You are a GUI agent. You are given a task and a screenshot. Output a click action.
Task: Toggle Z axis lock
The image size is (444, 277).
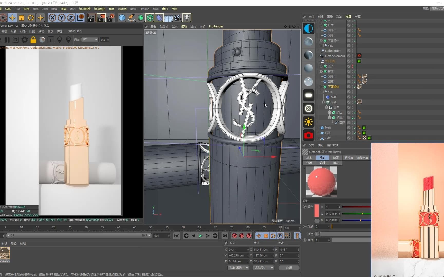pos(71,18)
